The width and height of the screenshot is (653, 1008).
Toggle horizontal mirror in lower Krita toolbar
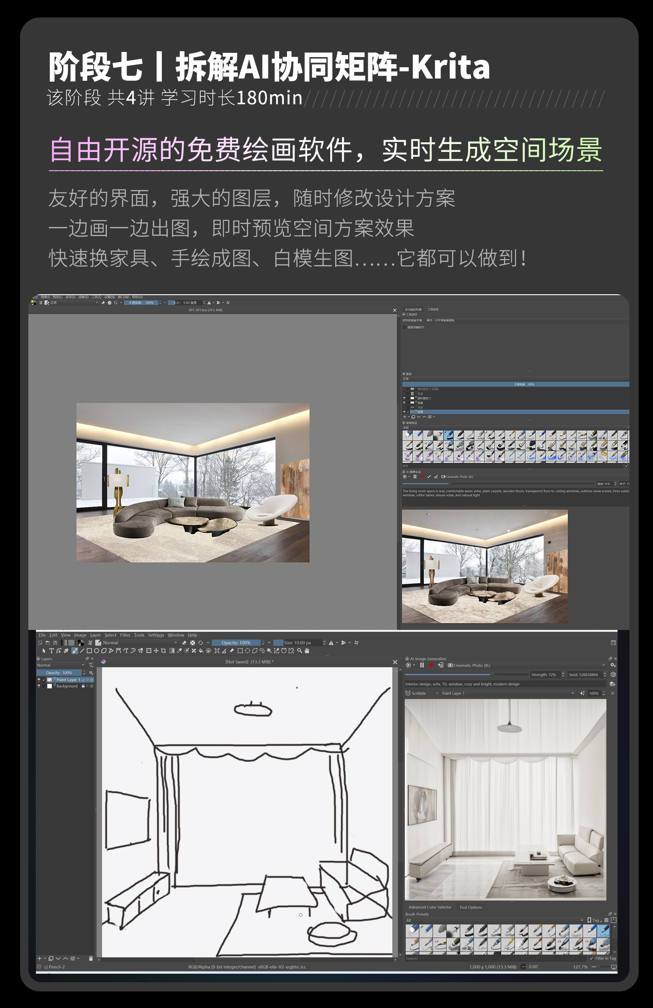click(x=331, y=643)
